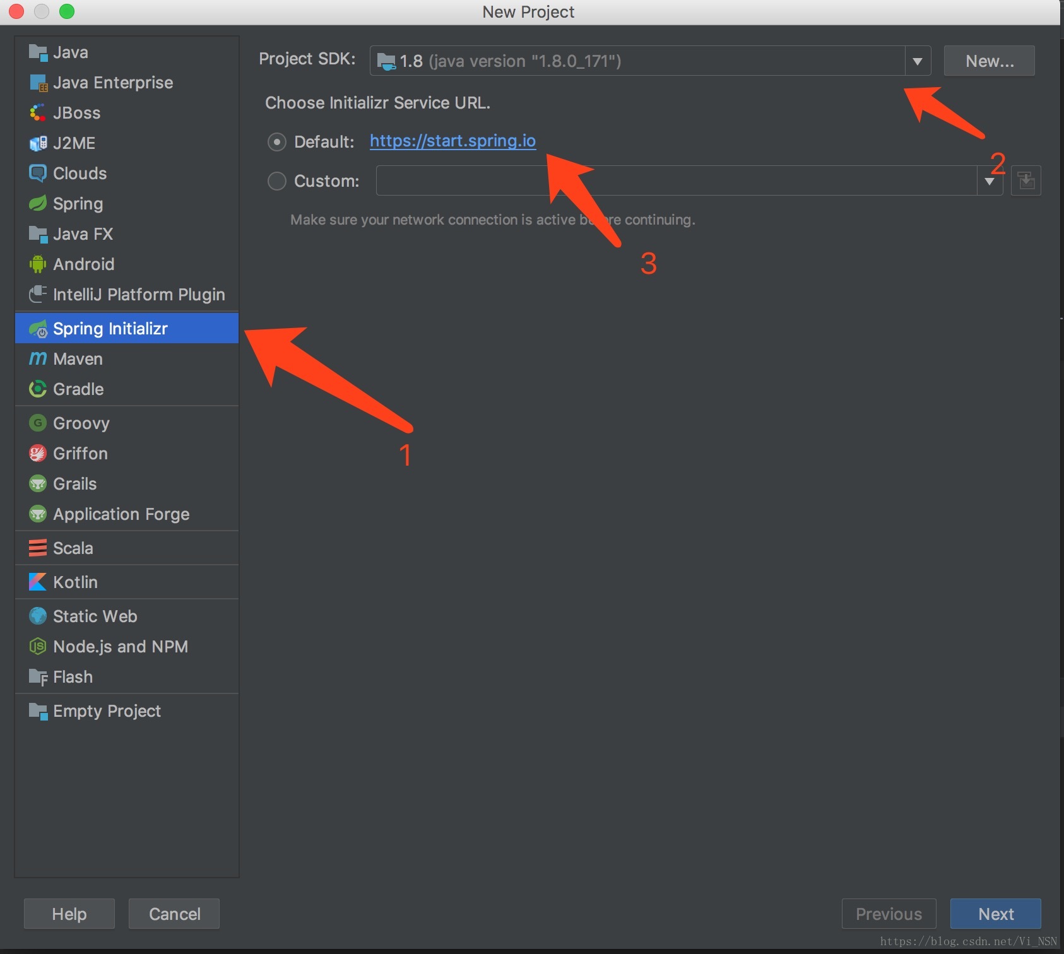Viewport: 1064px width, 954px height.
Task: Choose the Clouds project icon
Action: tap(38, 174)
